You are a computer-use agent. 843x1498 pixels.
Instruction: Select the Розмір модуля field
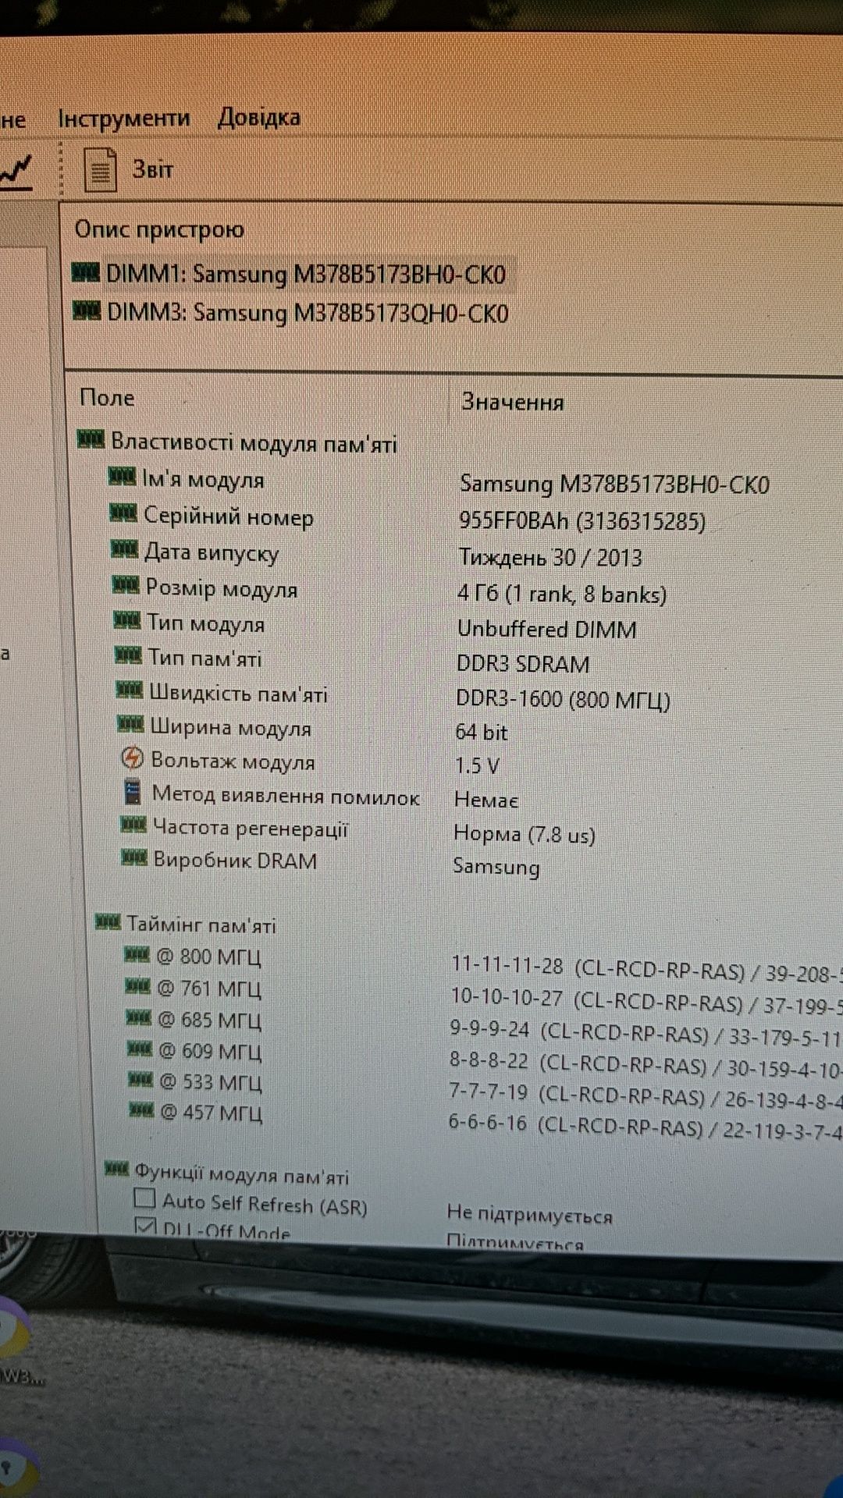pyautogui.click(x=222, y=588)
